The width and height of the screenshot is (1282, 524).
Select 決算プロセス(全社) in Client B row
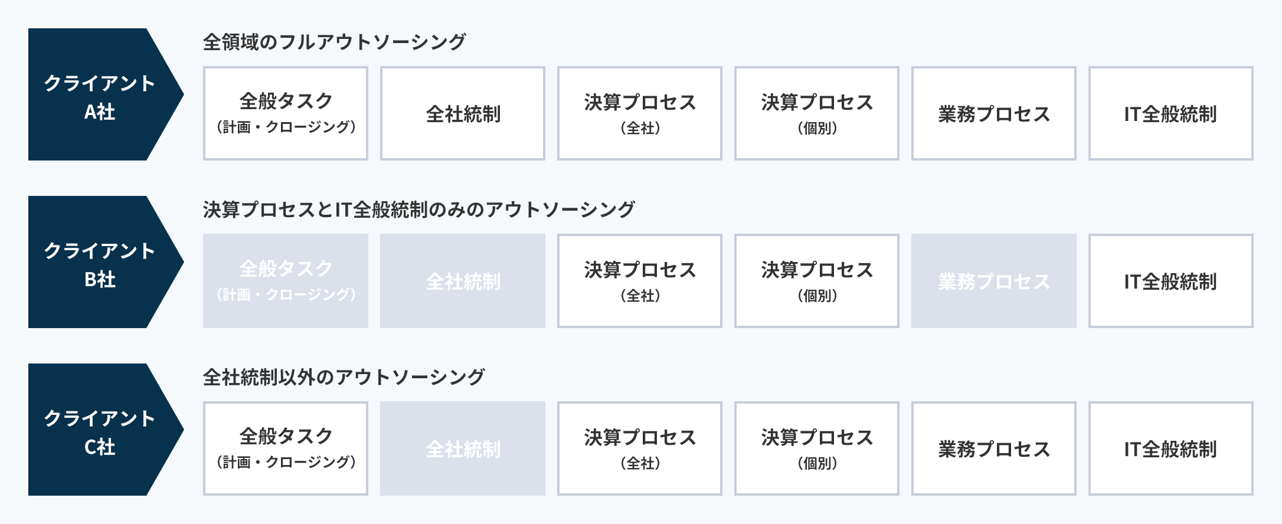pyautogui.click(x=640, y=281)
